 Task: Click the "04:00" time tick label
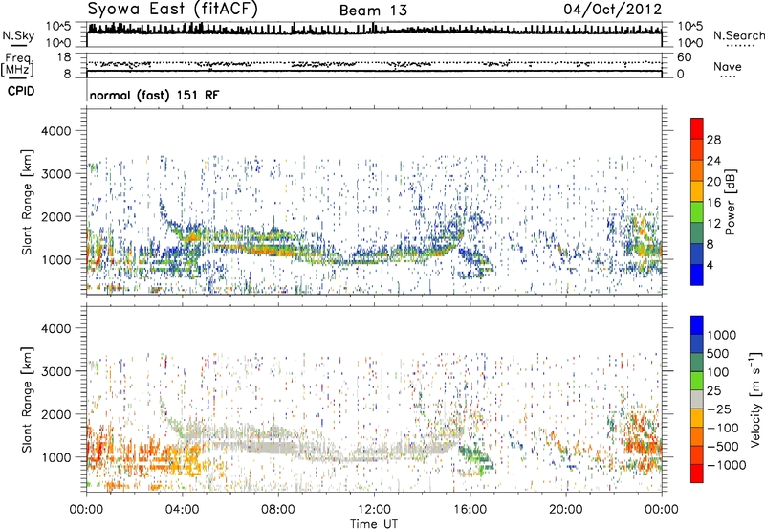click(x=182, y=510)
